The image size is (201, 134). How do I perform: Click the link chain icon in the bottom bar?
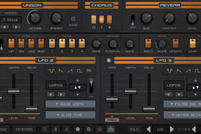tap(67, 129)
